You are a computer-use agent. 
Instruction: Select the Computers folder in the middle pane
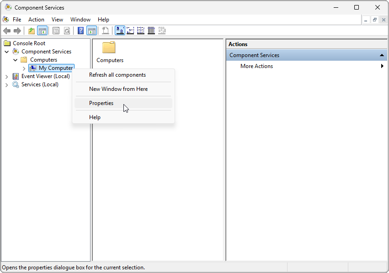pyautogui.click(x=109, y=51)
